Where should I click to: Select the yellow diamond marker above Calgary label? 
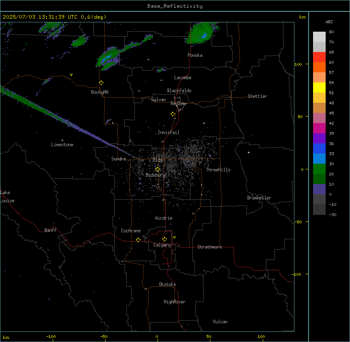point(164,239)
